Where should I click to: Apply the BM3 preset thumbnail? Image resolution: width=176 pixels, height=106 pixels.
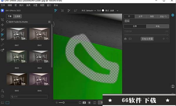pos(17,57)
